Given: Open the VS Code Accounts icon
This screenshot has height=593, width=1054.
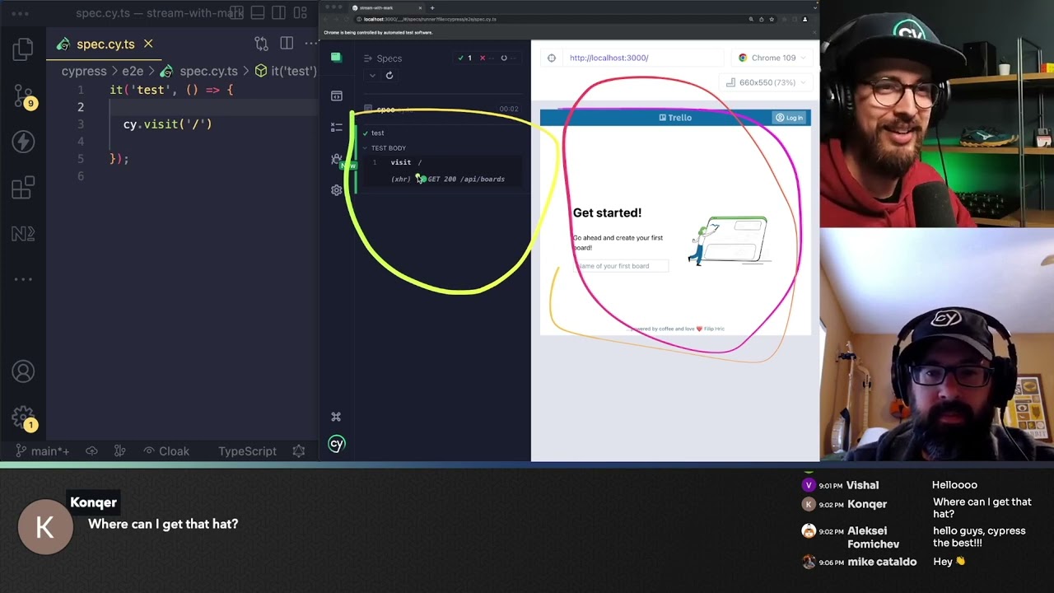Looking at the screenshot, I should 23,371.
